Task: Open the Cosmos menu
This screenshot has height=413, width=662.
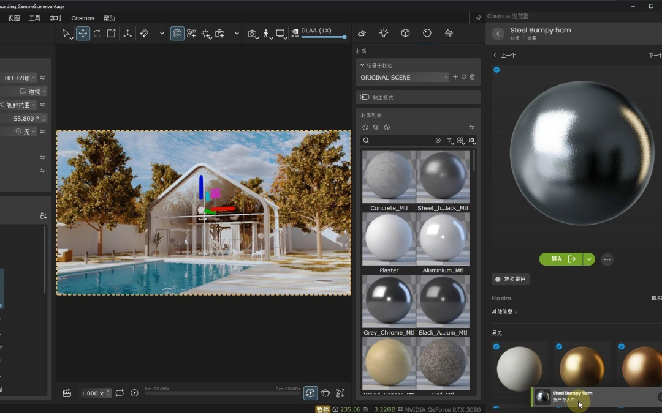Action: tap(82, 18)
